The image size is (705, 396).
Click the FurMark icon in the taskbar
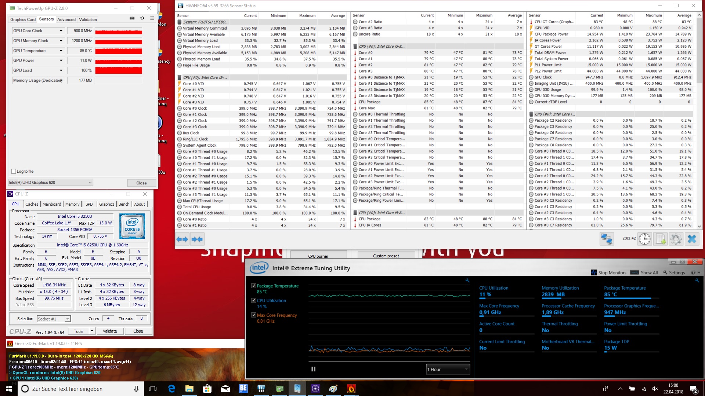[x=351, y=389]
